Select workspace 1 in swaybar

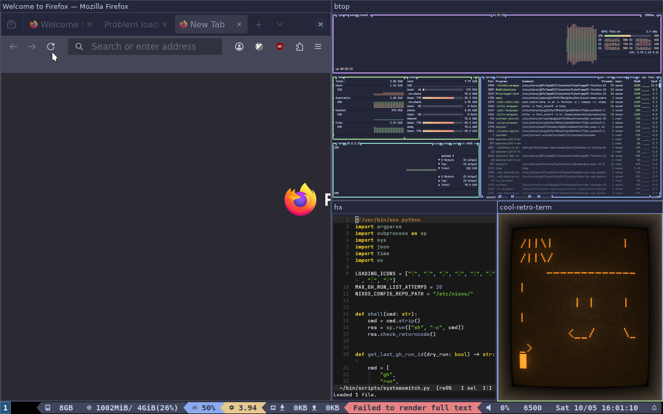pyautogui.click(x=5, y=408)
